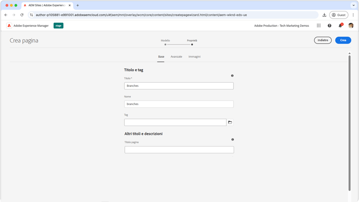Click browser back arrow
The height and width of the screenshot is (202, 359).
(x=6, y=15)
